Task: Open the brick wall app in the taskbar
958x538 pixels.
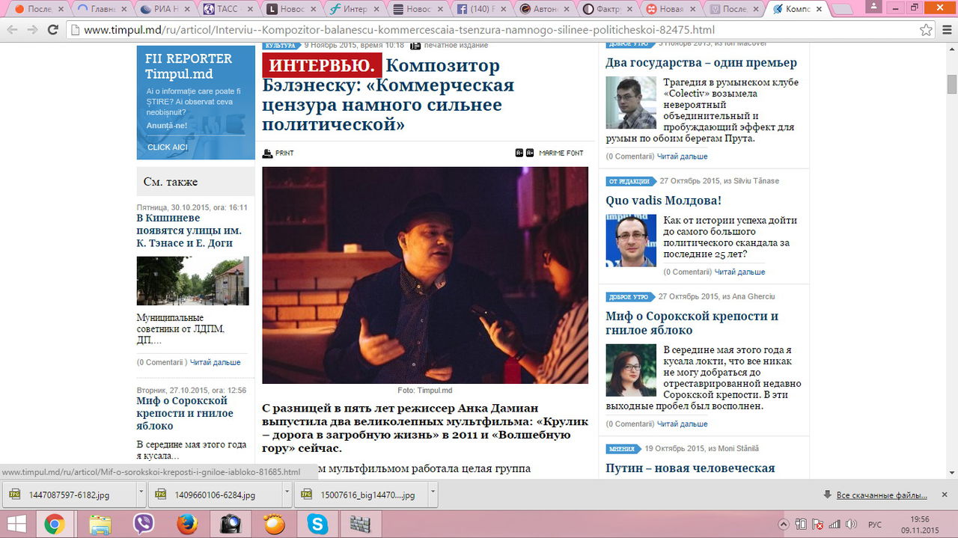Action: pyautogui.click(x=361, y=524)
